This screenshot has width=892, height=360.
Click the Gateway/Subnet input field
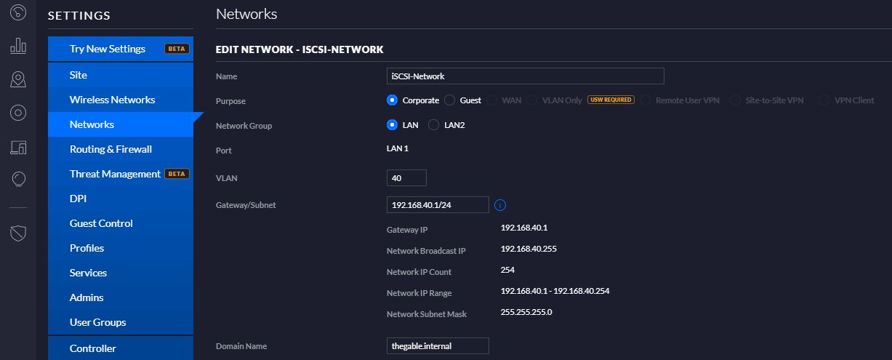[x=438, y=205]
